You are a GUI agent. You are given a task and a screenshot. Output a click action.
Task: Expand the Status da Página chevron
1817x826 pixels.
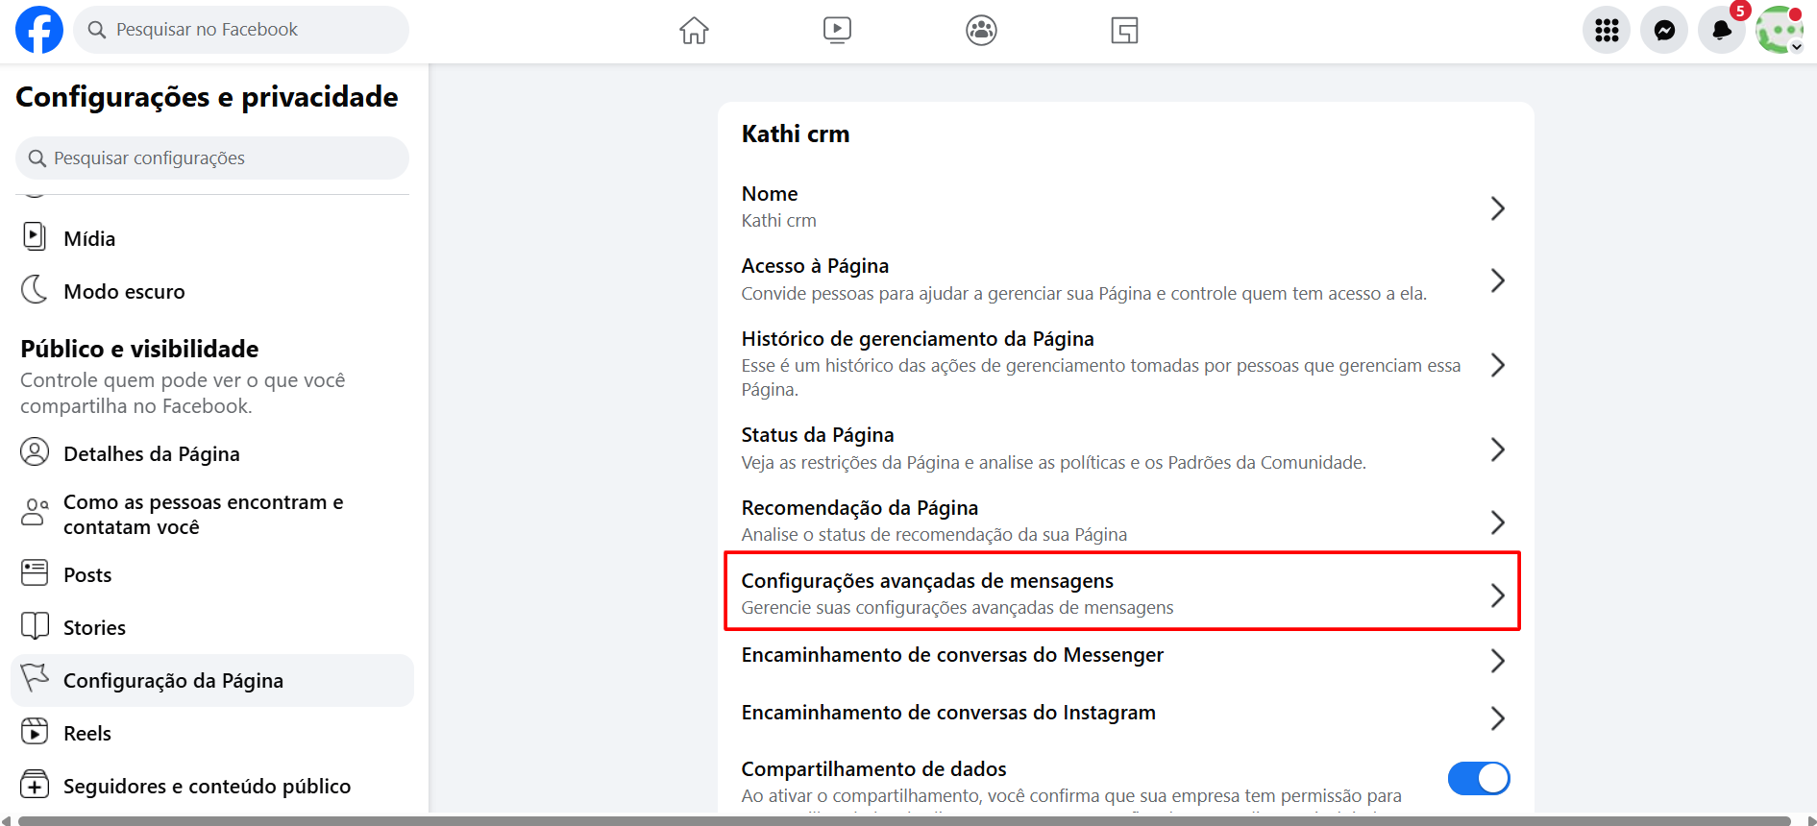1497,449
